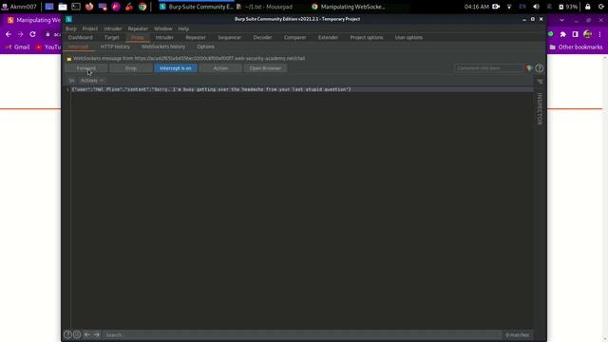
Task: Click the intercepted JSON message line
Action: click(x=211, y=89)
